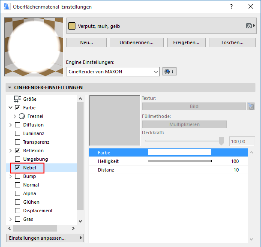Viewport: 261px width, 247px height.
Task: Click the CineRender info button
Action: tap(169, 72)
